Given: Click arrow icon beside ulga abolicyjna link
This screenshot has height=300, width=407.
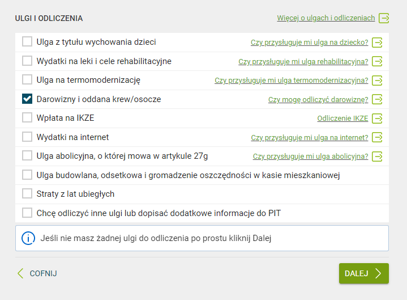Looking at the screenshot, I should pyautogui.click(x=377, y=157).
